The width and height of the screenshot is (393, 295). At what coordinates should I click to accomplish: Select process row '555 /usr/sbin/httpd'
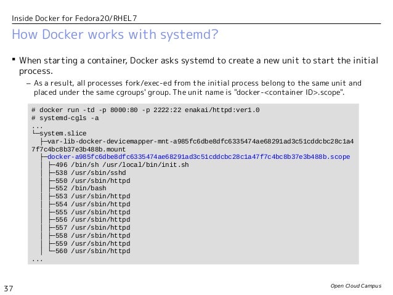pos(90,212)
